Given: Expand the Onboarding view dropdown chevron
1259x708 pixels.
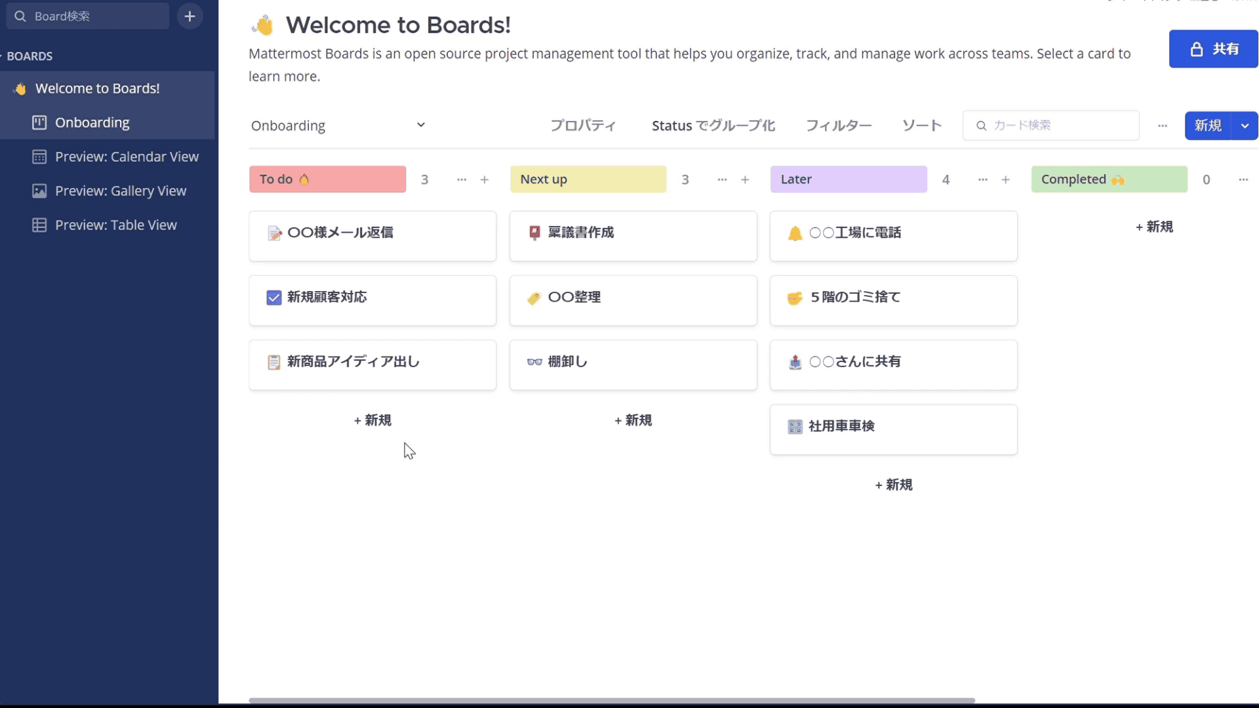Looking at the screenshot, I should pyautogui.click(x=421, y=125).
